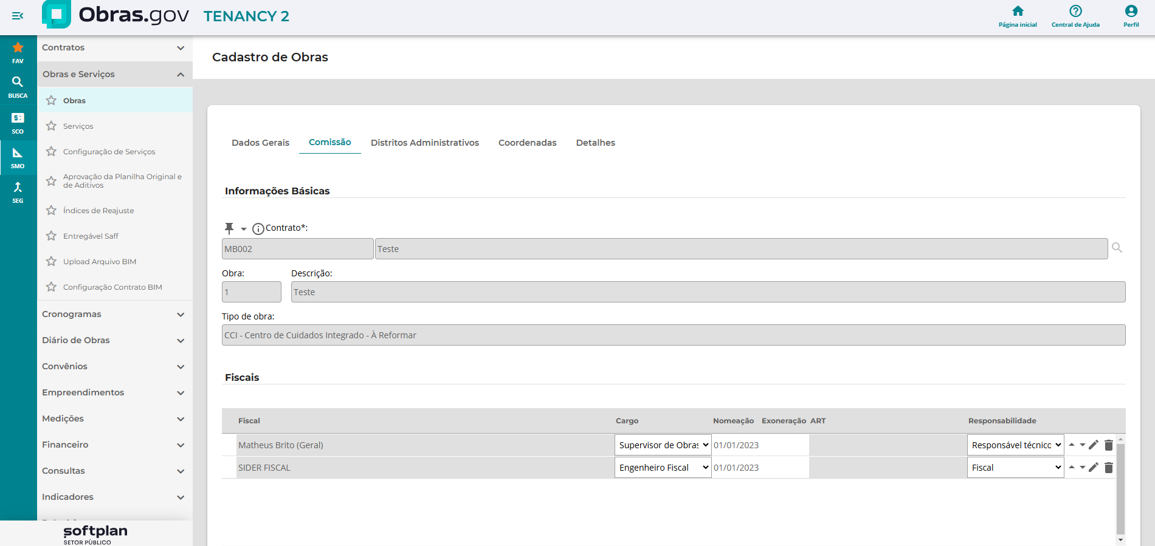The image size is (1155, 546).
Task: Switch to the Dados Gerais tab
Action: click(260, 143)
